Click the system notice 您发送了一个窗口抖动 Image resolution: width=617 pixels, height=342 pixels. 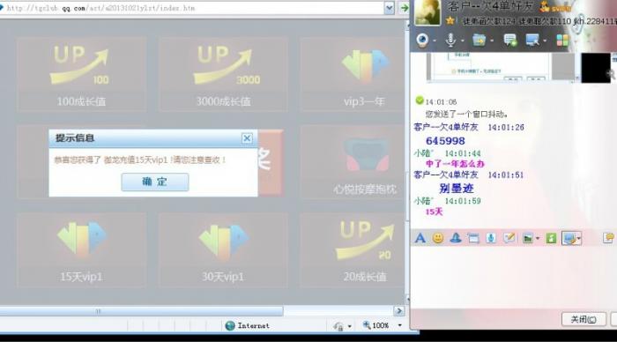pos(466,114)
